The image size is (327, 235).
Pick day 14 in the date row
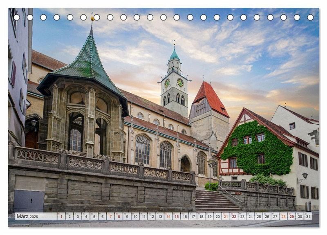168,216
